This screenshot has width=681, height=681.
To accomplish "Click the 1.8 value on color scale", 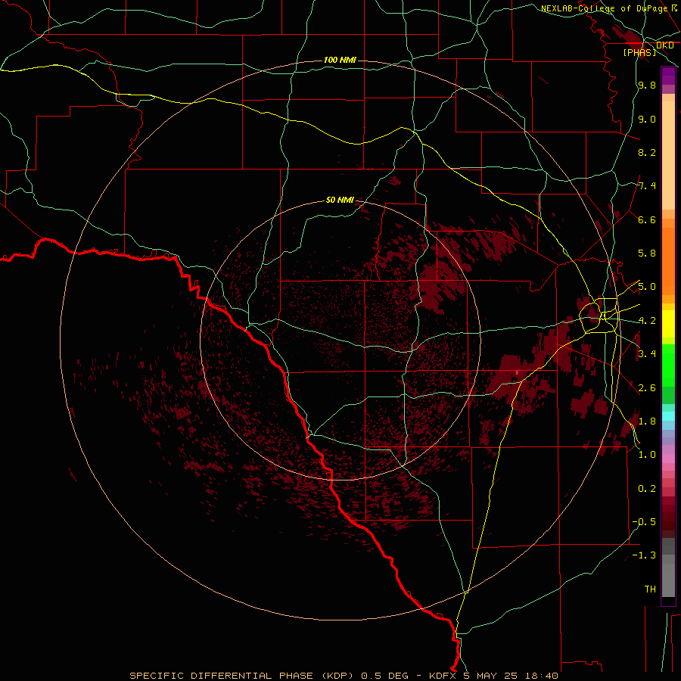I will coord(647,421).
